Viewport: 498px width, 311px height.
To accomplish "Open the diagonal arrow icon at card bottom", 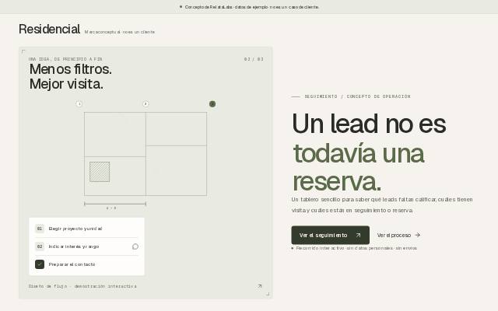I will click(259, 286).
